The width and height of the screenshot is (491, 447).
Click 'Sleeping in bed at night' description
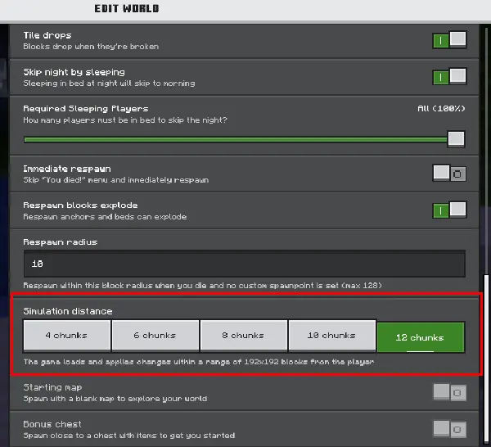[109, 84]
